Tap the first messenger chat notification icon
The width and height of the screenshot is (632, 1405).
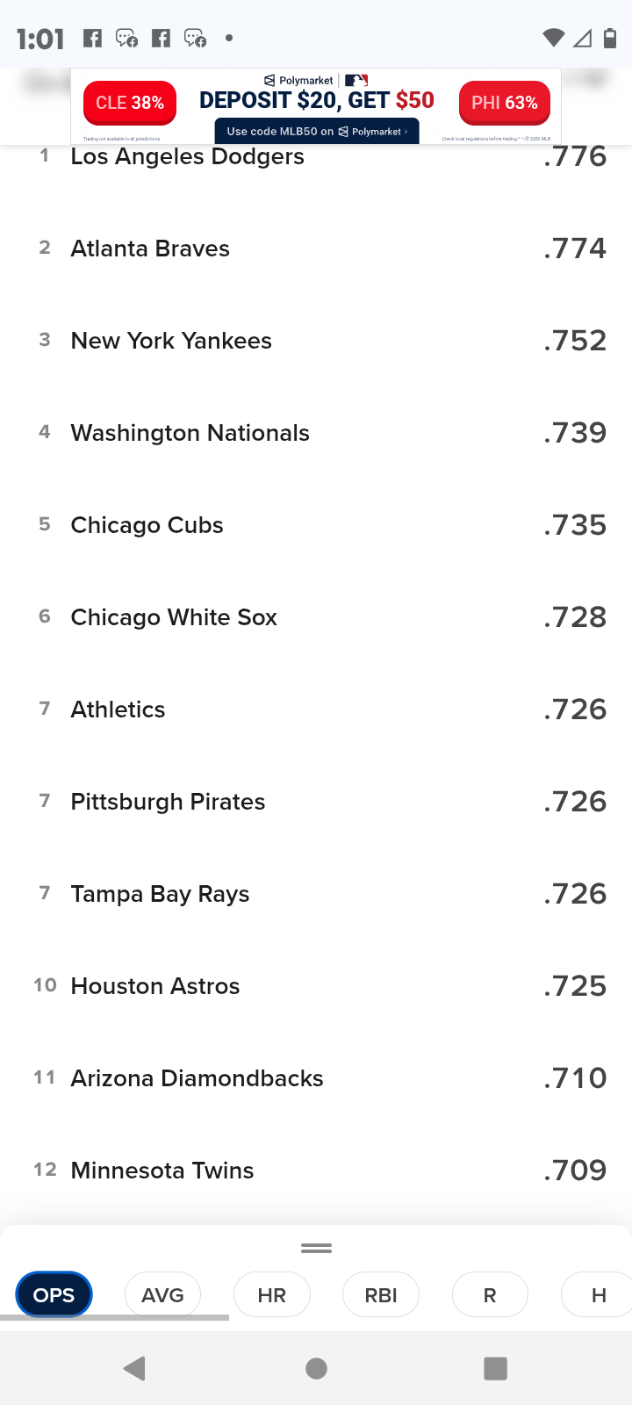126,38
